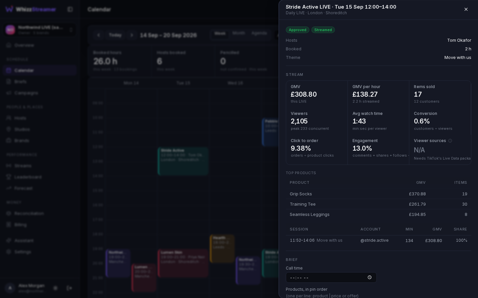This screenshot has width=478, height=298.
Task: Focus the Call time input field
Action: pyautogui.click(x=331, y=277)
